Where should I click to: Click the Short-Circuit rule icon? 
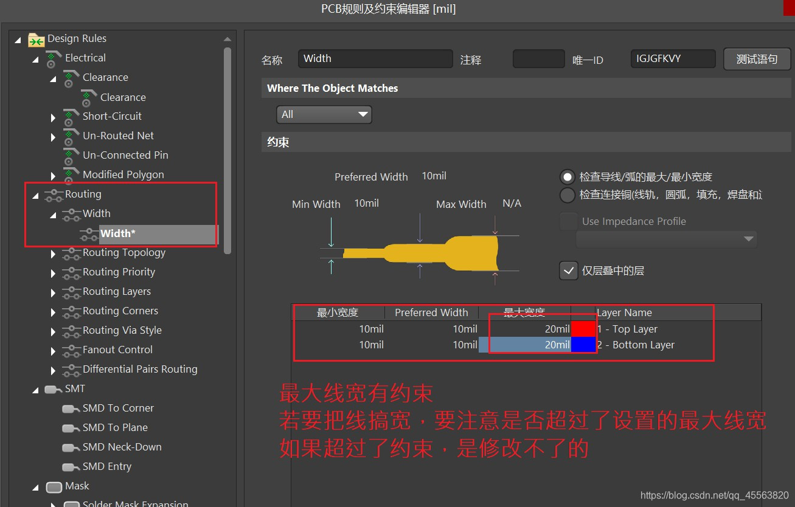coord(70,116)
